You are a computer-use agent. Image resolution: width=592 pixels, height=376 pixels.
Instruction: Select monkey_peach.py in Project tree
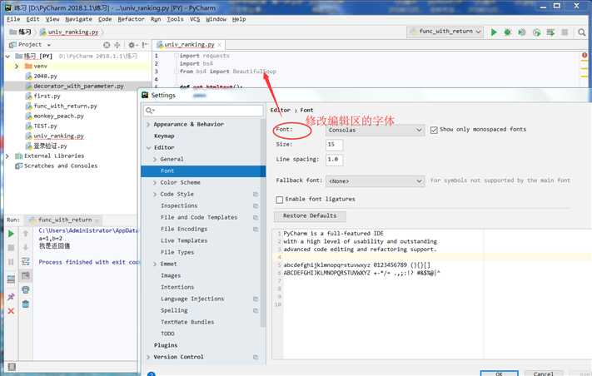58,116
